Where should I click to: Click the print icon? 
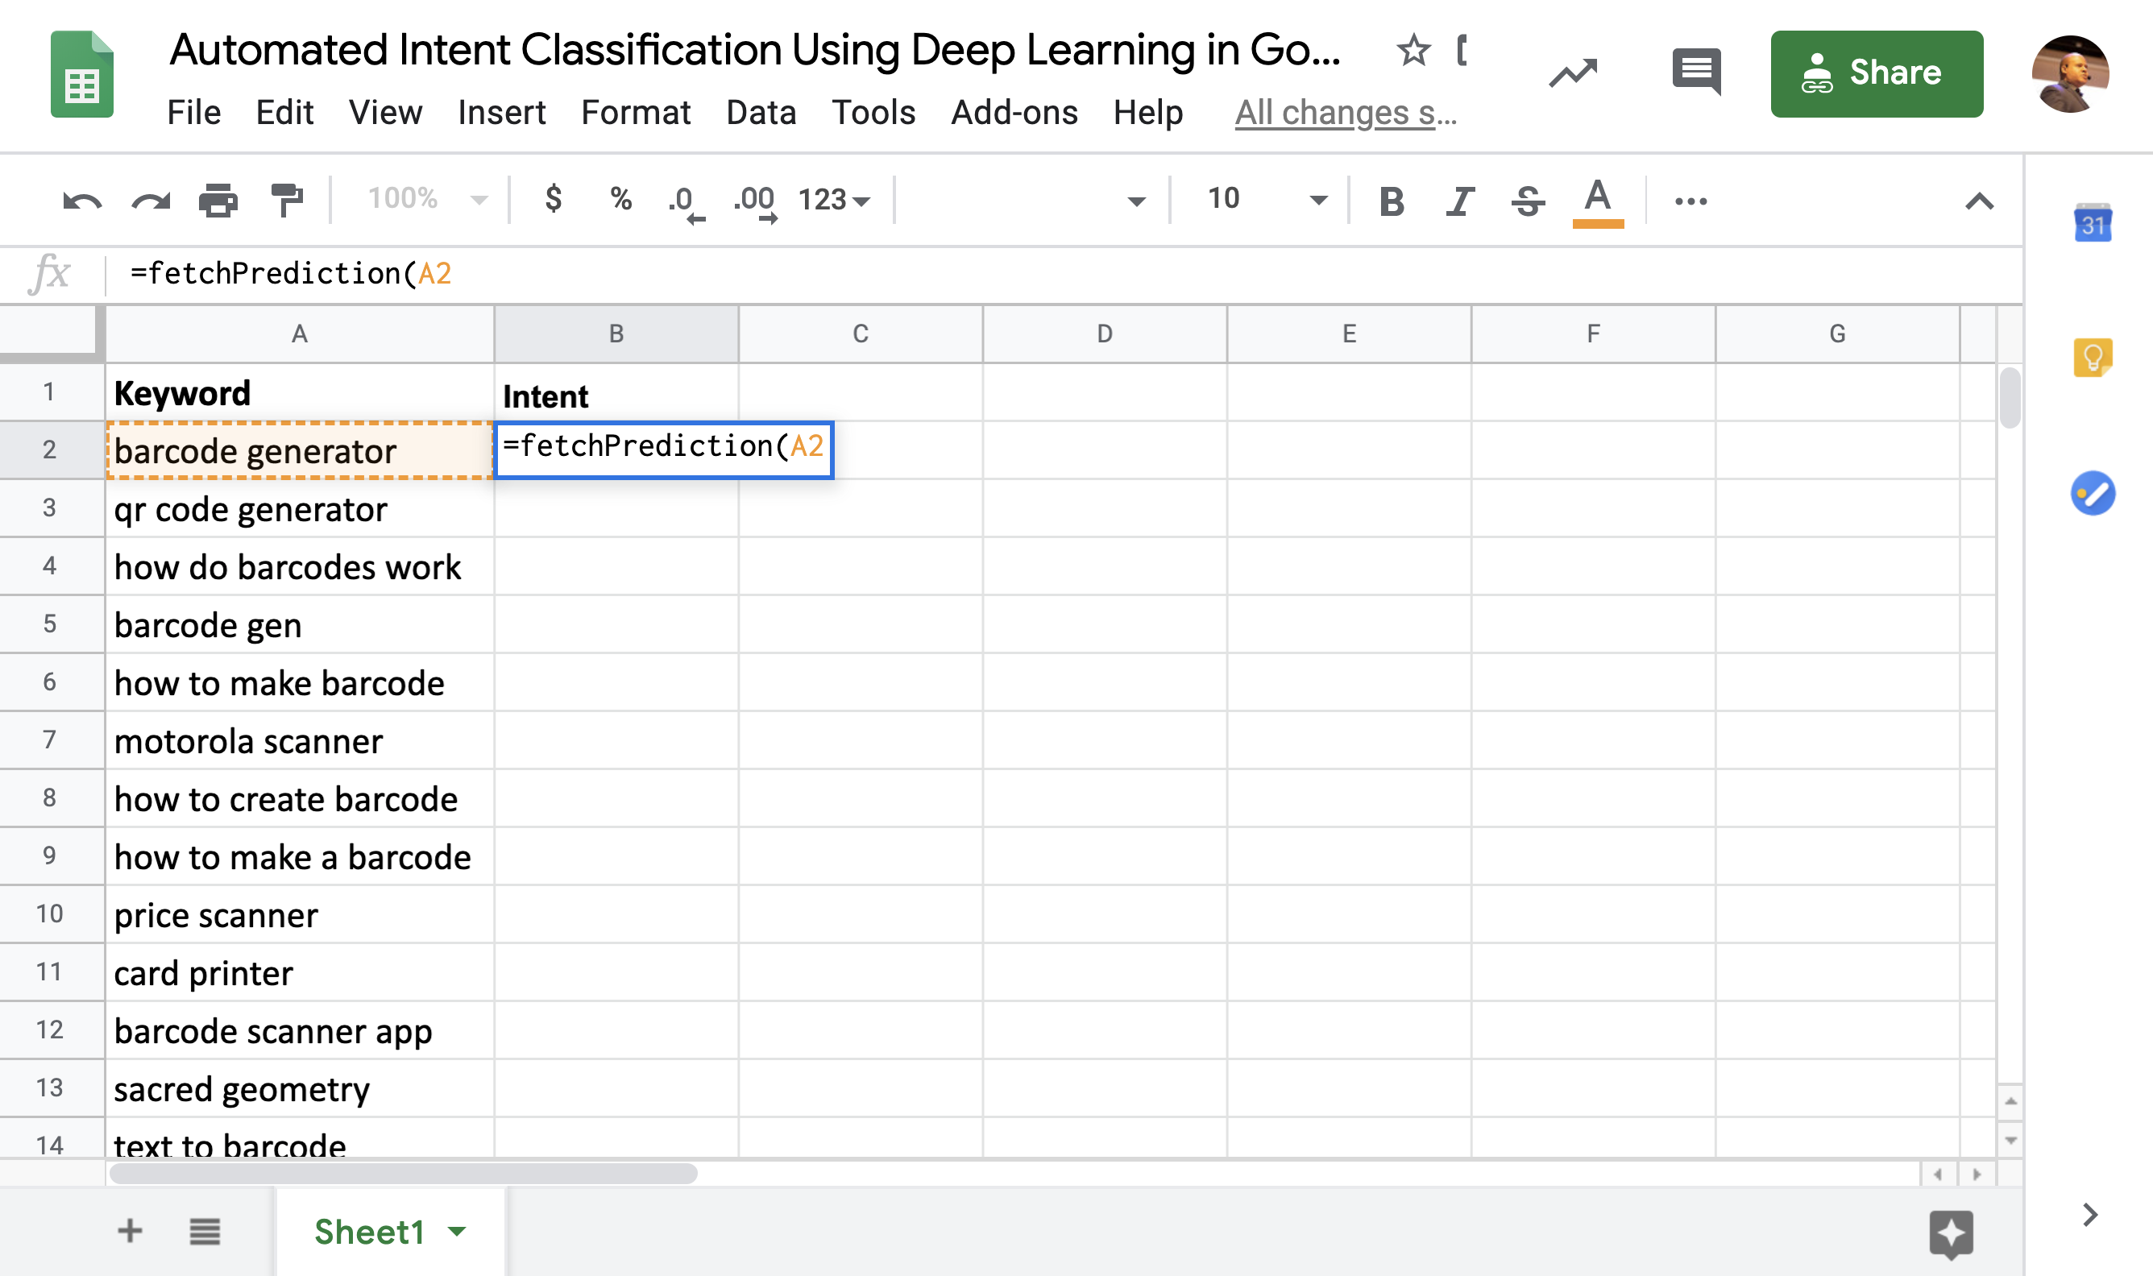click(x=218, y=201)
